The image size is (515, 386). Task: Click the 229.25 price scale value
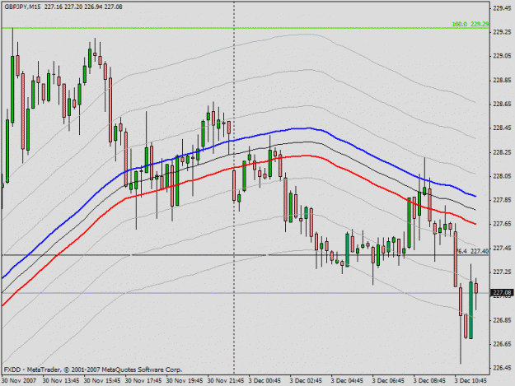502,32
